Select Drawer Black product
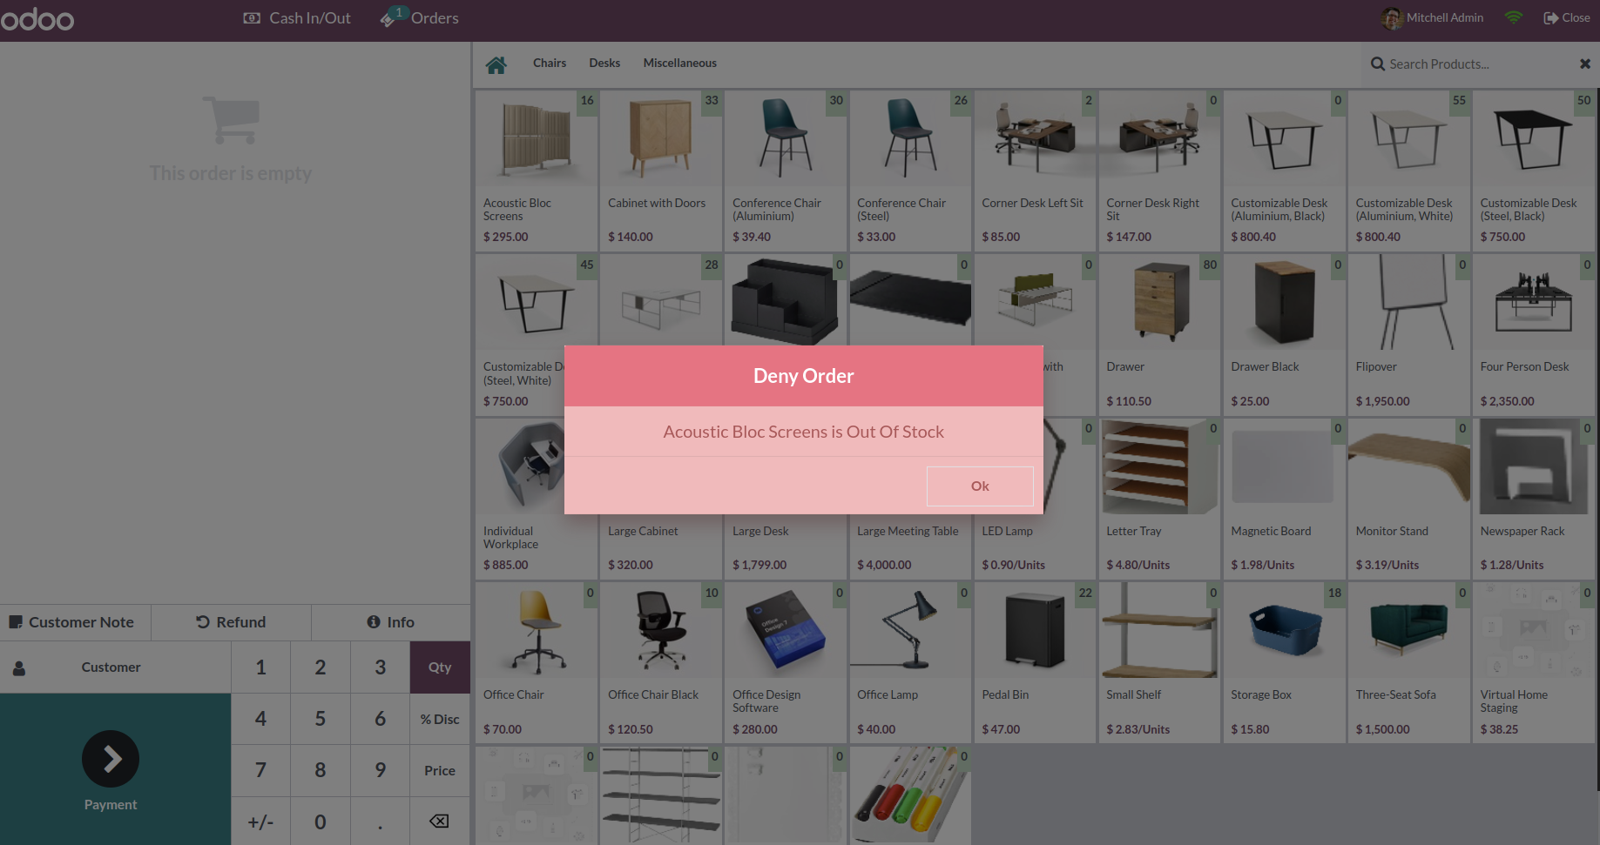Screen dimensions: 1600x845 click(1284, 335)
